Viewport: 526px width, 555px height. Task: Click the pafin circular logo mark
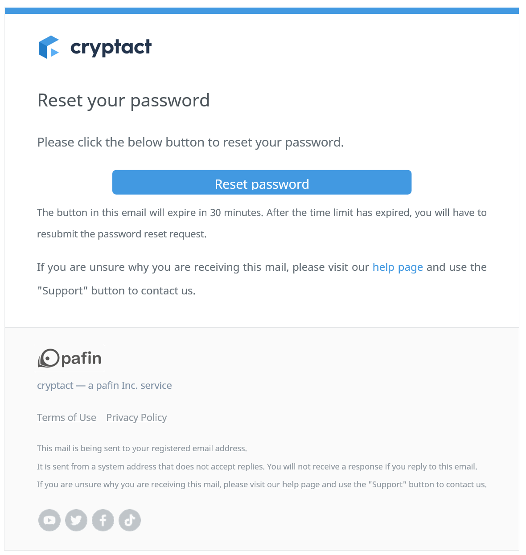pyautogui.click(x=49, y=358)
